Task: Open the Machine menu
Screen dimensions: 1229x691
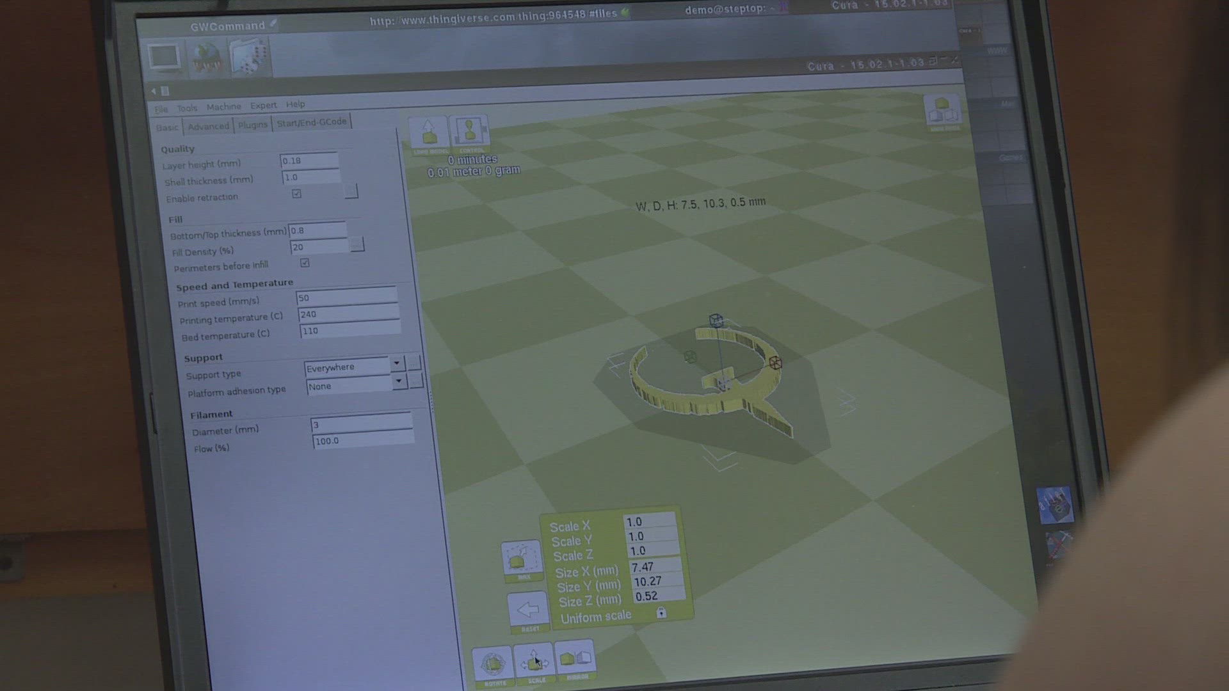Action: [x=223, y=107]
